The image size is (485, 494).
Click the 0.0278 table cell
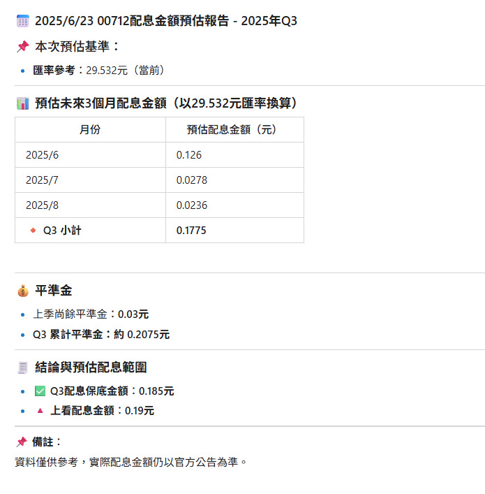click(x=234, y=180)
